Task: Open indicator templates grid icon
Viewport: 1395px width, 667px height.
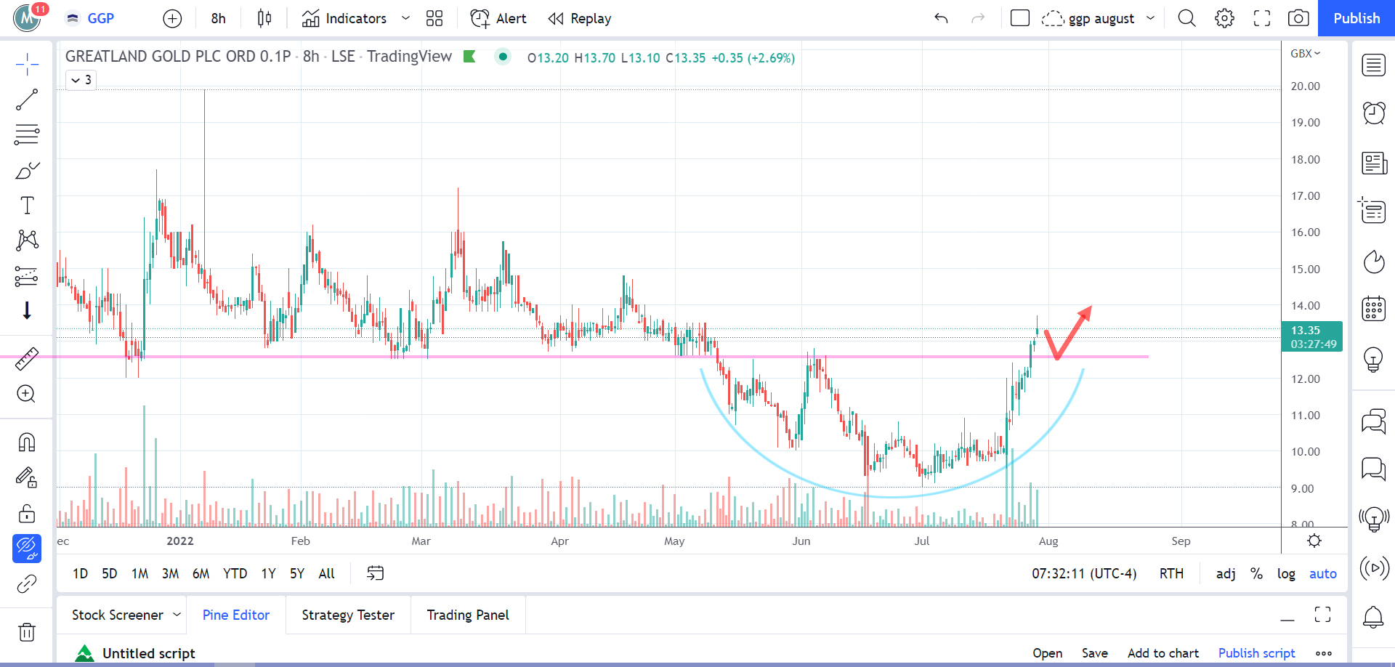Action: 434,18
